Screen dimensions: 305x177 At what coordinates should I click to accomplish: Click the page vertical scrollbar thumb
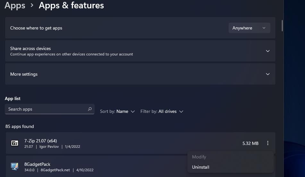point(282,25)
